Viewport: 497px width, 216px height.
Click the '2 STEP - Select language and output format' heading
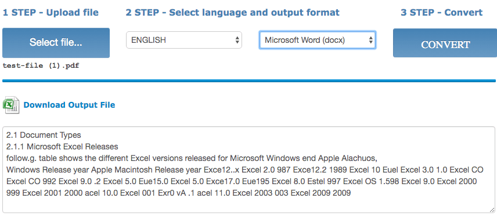(x=233, y=13)
